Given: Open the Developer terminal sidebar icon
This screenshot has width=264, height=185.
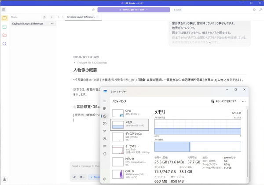Looking at the screenshot, I should (x=4, y=27).
